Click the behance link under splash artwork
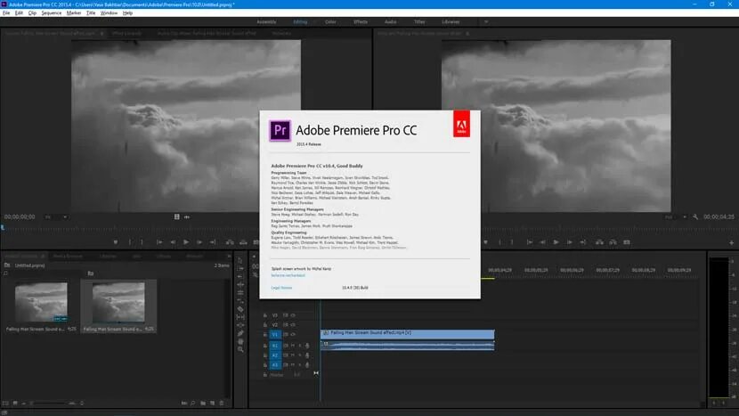 288,275
